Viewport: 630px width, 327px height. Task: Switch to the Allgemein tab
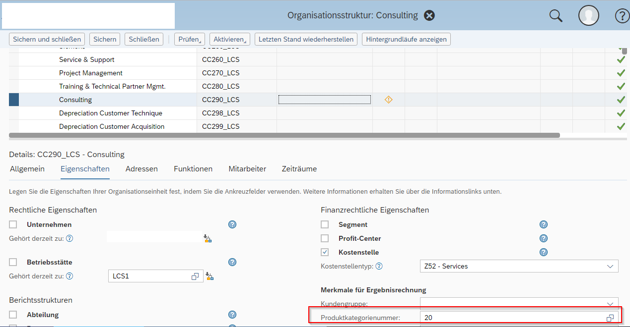27,169
